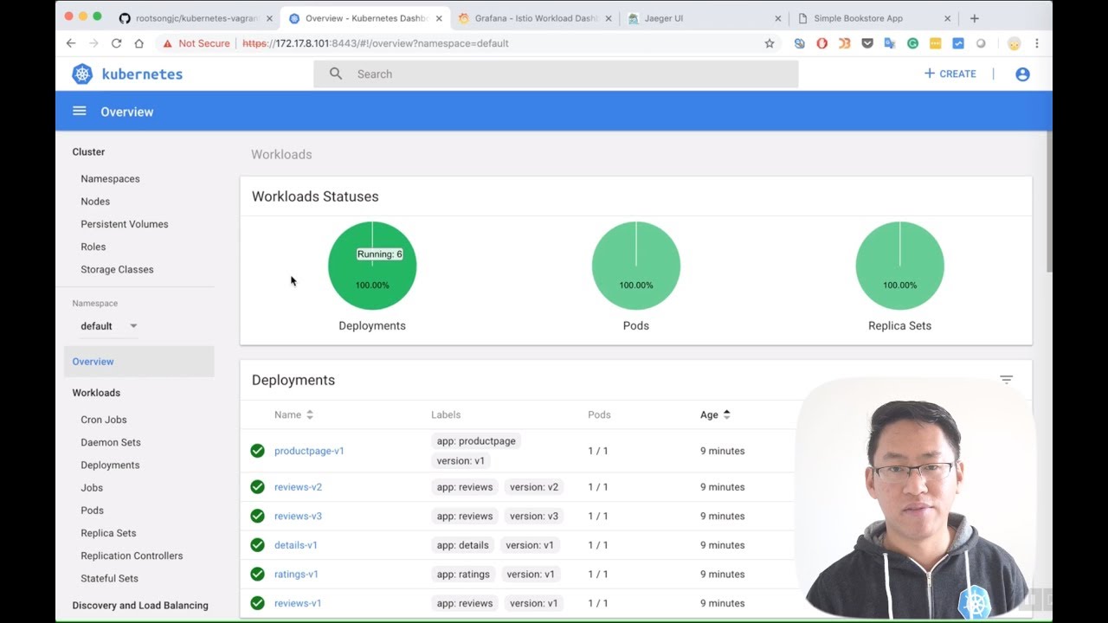This screenshot has width=1108, height=623.
Task: Click the Grammarly extension icon
Action: click(912, 43)
